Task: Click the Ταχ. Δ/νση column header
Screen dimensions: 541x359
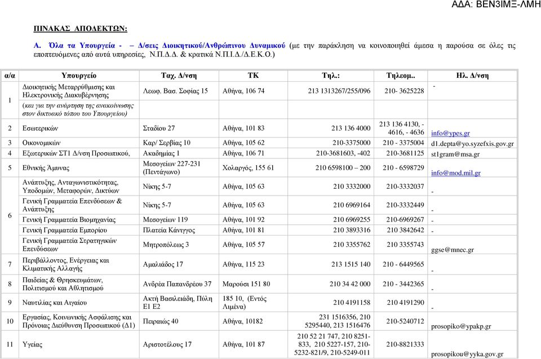Action: tap(179, 76)
